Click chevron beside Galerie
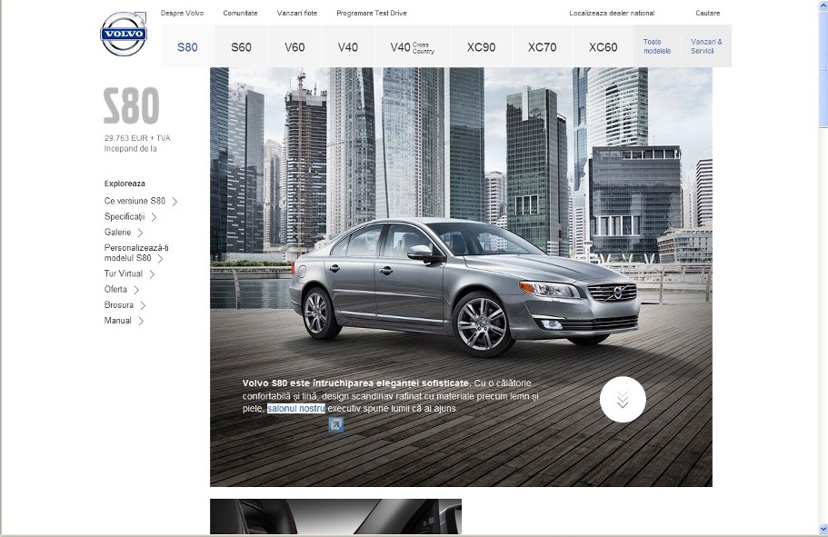Screen dimensions: 828x537 coord(140,233)
